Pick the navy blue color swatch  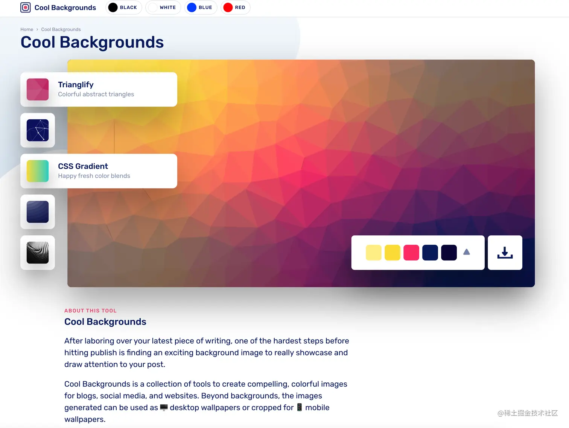430,253
